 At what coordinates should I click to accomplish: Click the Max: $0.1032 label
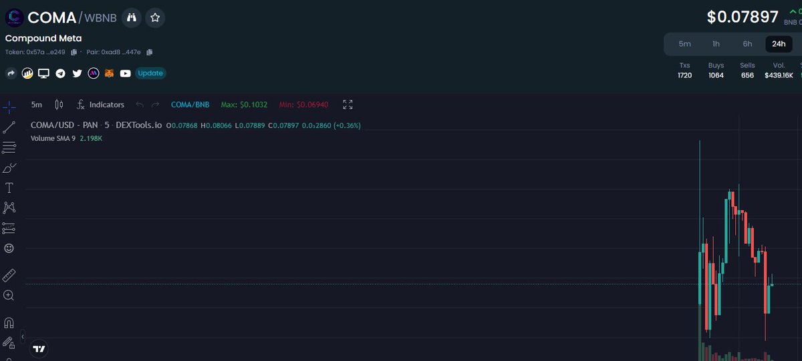pyautogui.click(x=244, y=105)
